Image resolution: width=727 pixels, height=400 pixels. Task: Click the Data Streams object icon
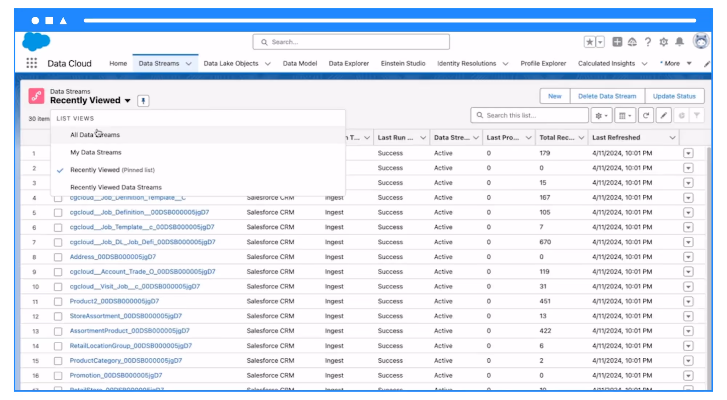tap(36, 96)
